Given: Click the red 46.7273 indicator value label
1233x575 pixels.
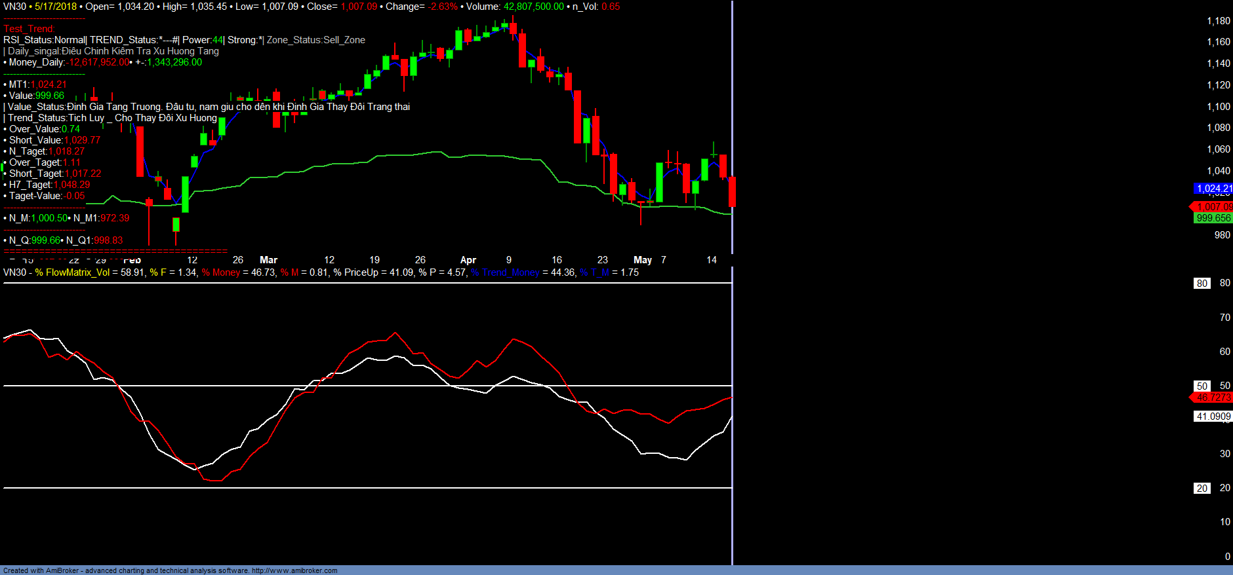Looking at the screenshot, I should [x=1213, y=398].
